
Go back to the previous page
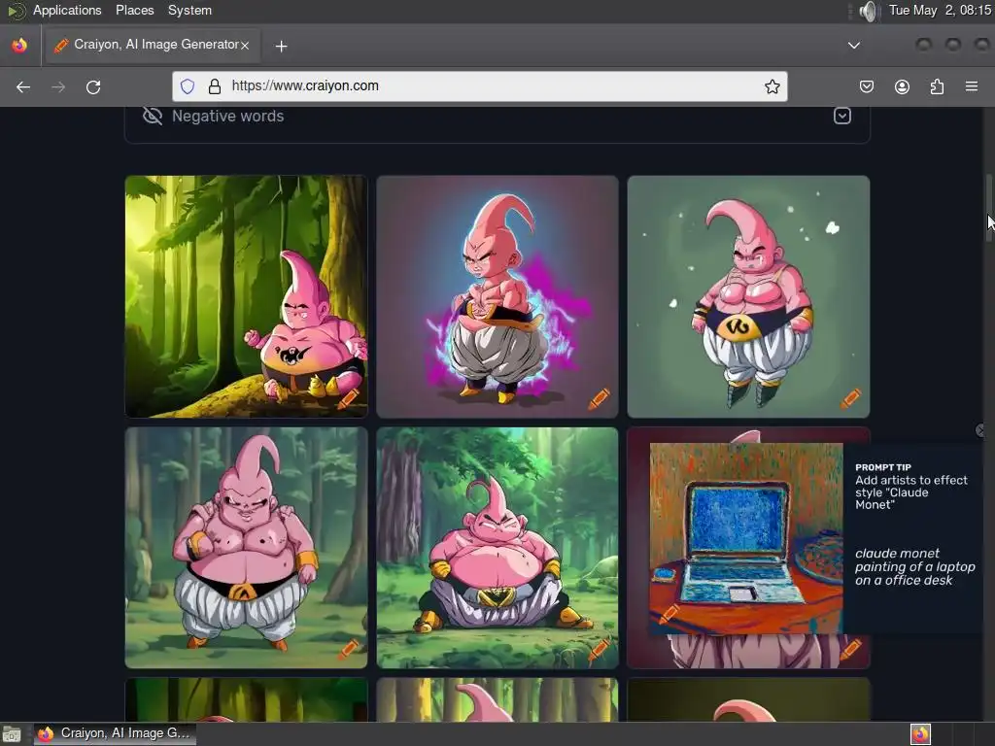[x=23, y=86]
